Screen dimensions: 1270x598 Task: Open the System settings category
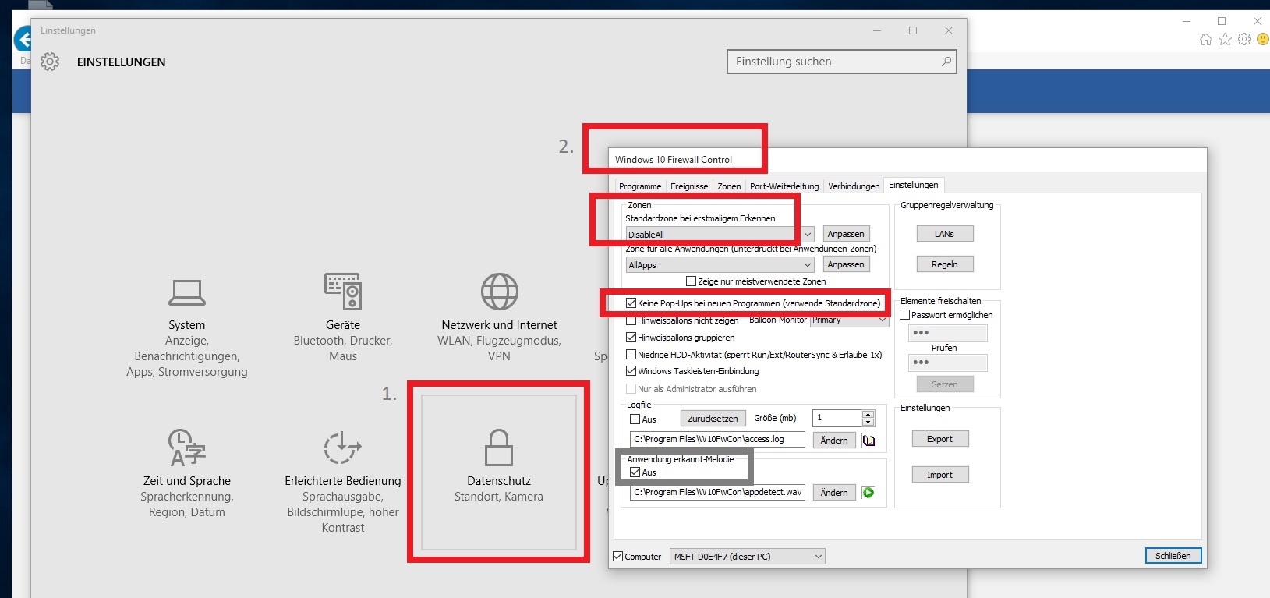pos(187,327)
